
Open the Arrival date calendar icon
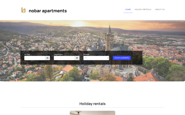coord(47,58)
